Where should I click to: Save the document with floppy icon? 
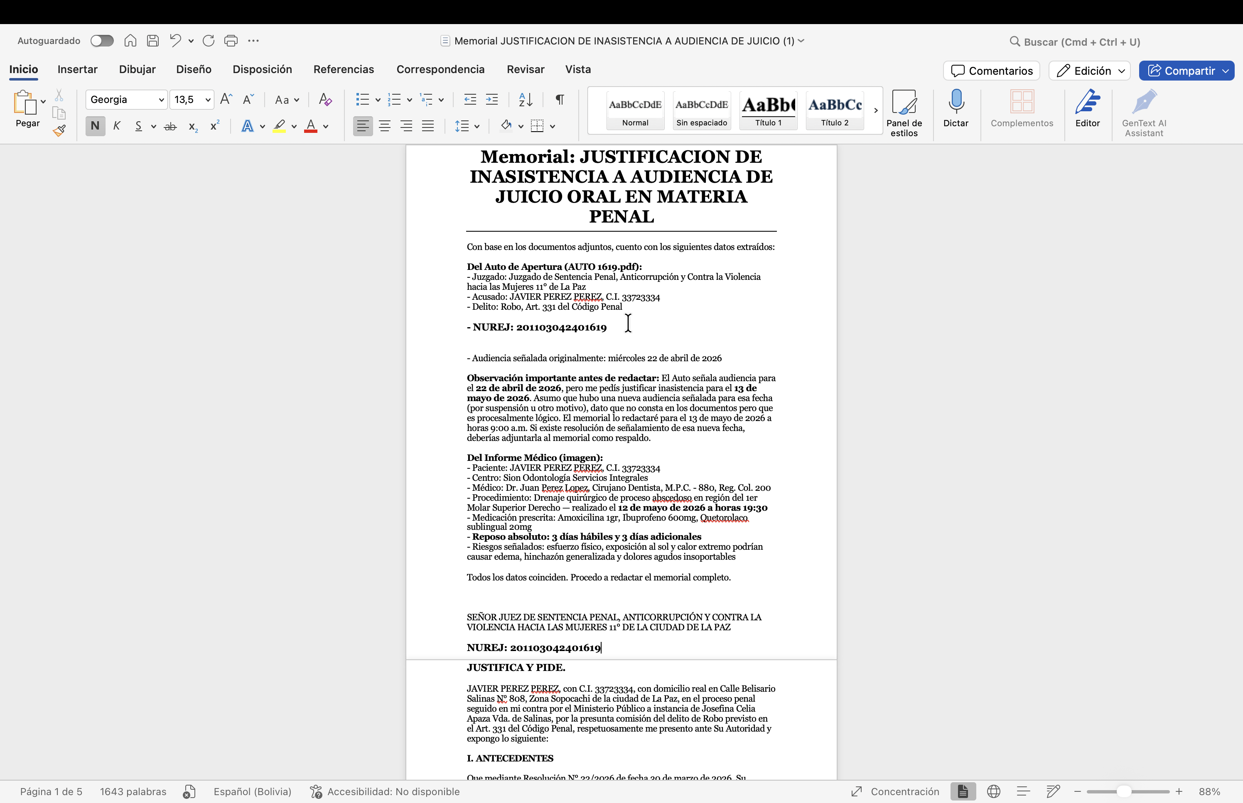pyautogui.click(x=153, y=41)
